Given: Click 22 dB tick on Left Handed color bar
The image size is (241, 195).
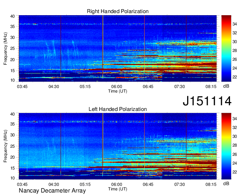Looking at the screenshot, I should pyautogui.click(x=235, y=172).
